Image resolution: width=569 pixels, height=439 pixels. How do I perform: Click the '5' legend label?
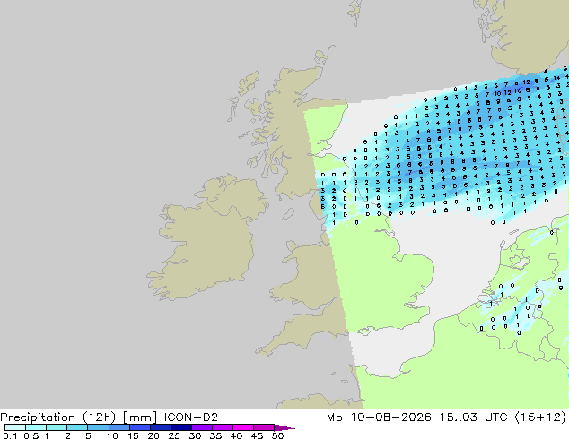click(x=88, y=435)
